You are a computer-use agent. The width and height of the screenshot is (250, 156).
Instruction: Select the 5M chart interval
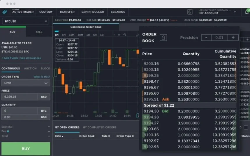[x=64, y=35]
